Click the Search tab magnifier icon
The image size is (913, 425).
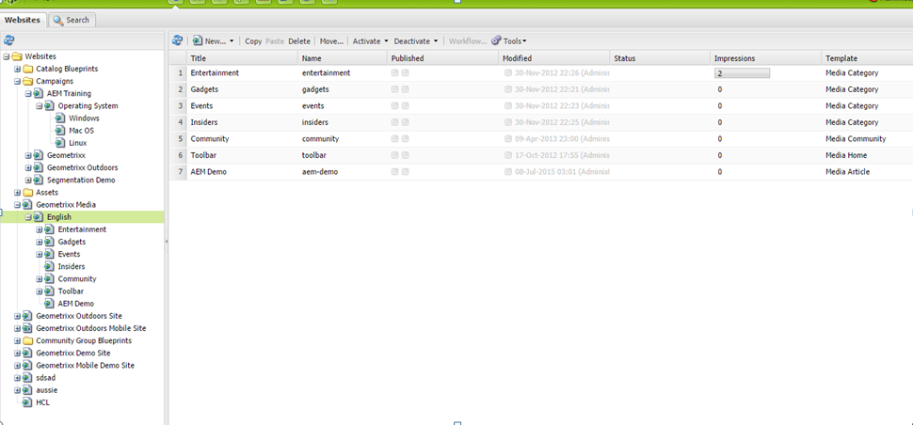(58, 20)
